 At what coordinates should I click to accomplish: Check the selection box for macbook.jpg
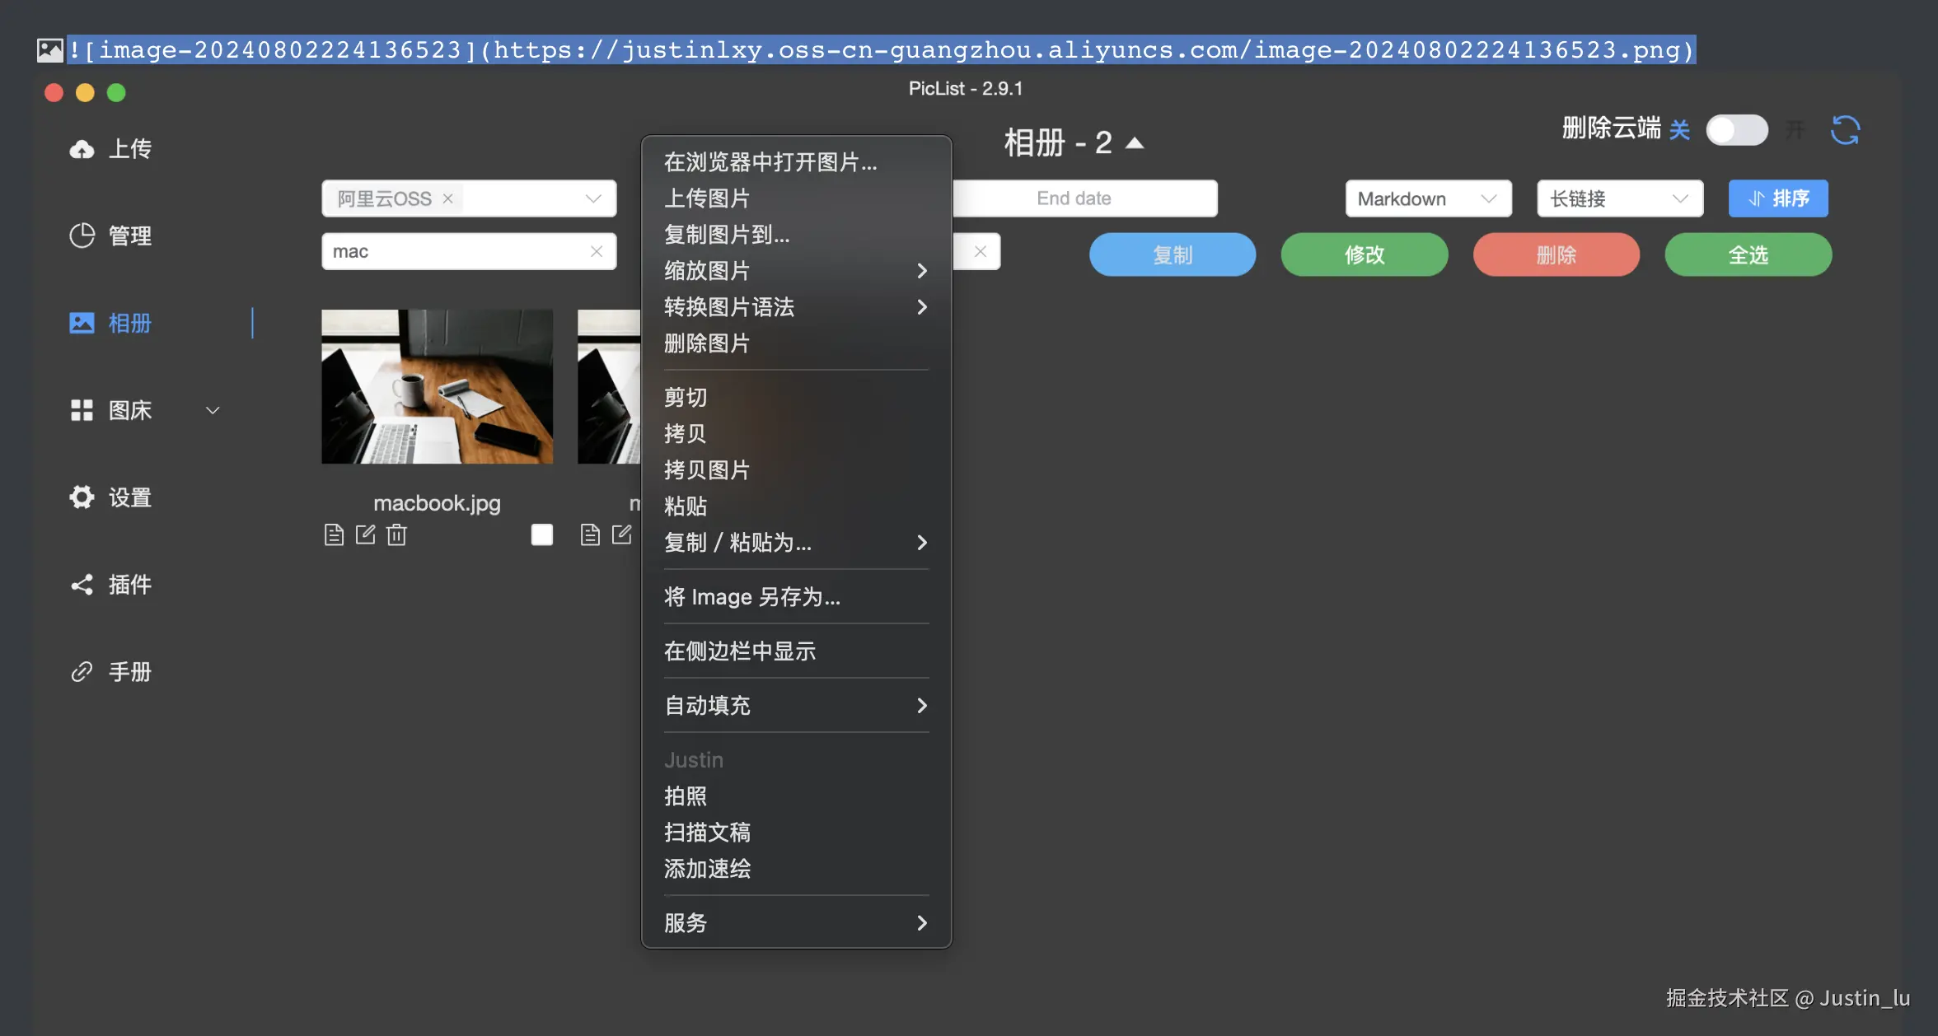click(x=541, y=535)
